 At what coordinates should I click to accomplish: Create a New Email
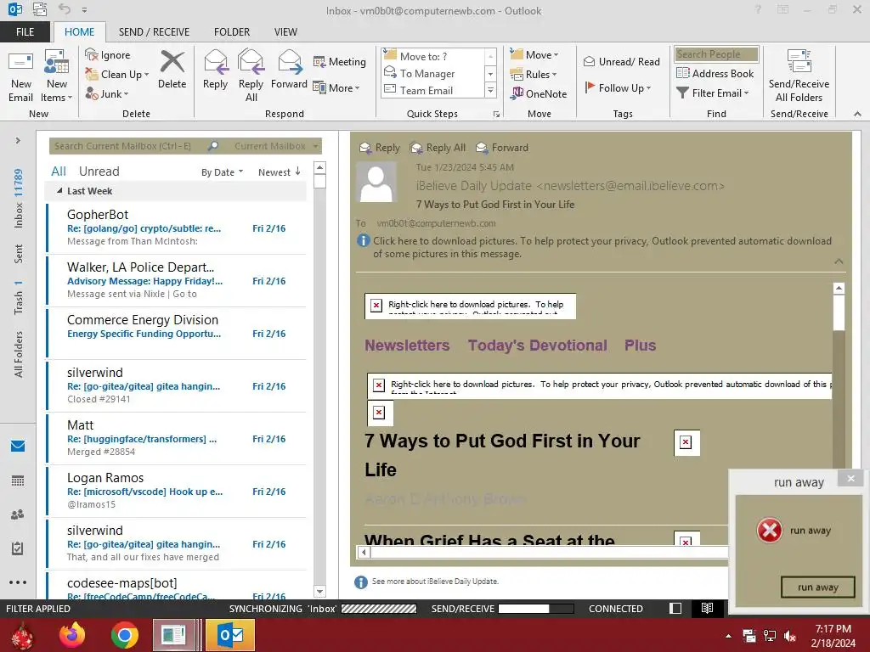(x=20, y=76)
